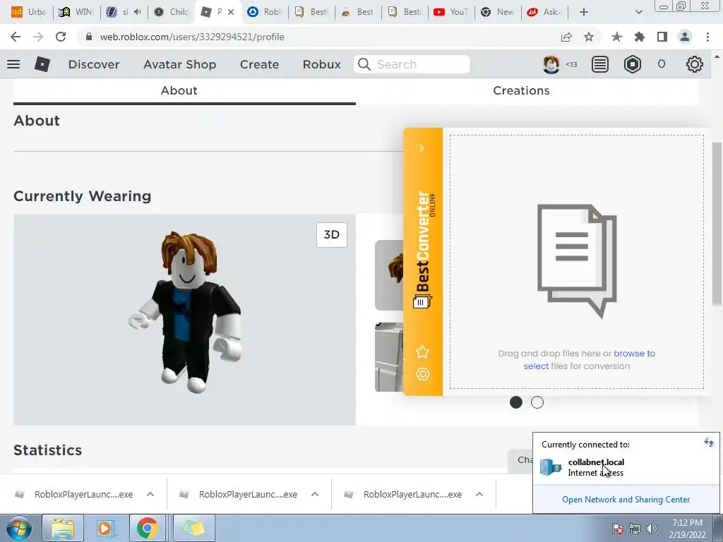The width and height of the screenshot is (723, 542).
Task: Select the second empty carousel dot
Action: click(537, 402)
